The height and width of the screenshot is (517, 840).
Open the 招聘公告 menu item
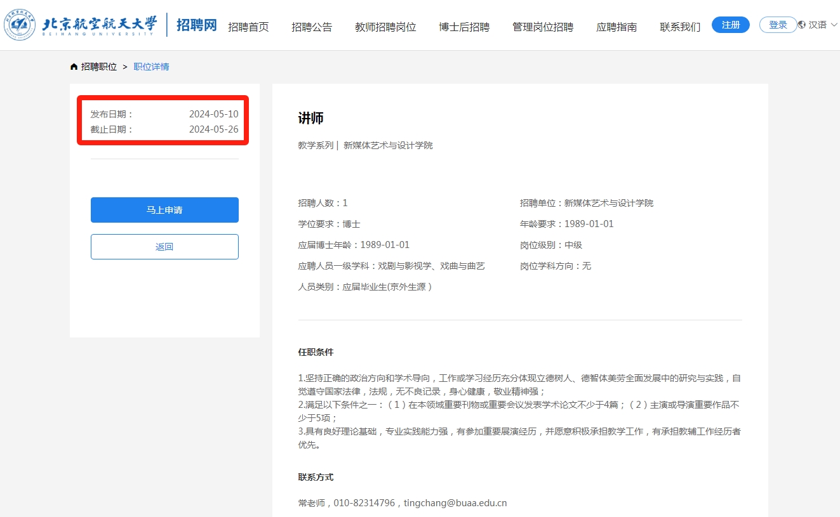click(x=312, y=27)
